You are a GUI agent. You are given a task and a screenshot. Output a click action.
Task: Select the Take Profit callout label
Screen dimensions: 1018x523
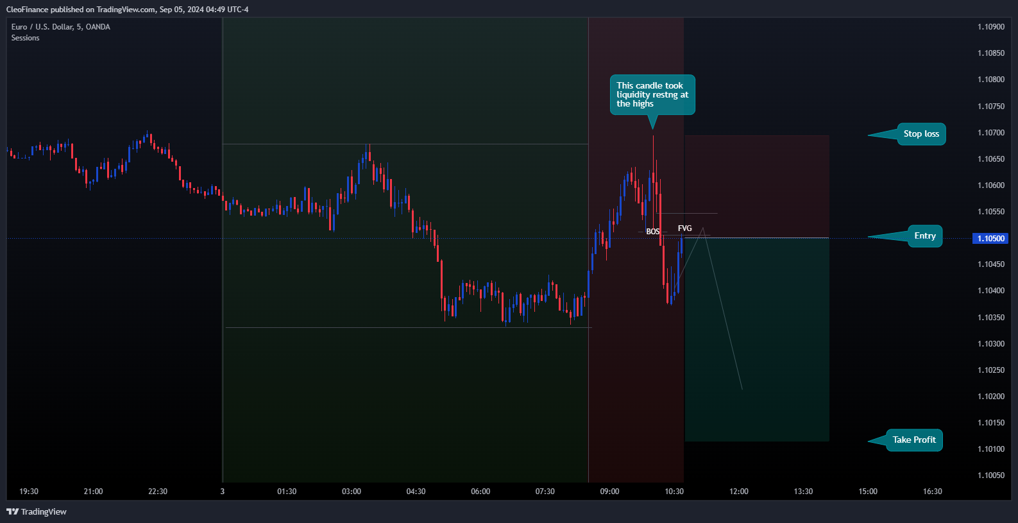[x=914, y=440]
